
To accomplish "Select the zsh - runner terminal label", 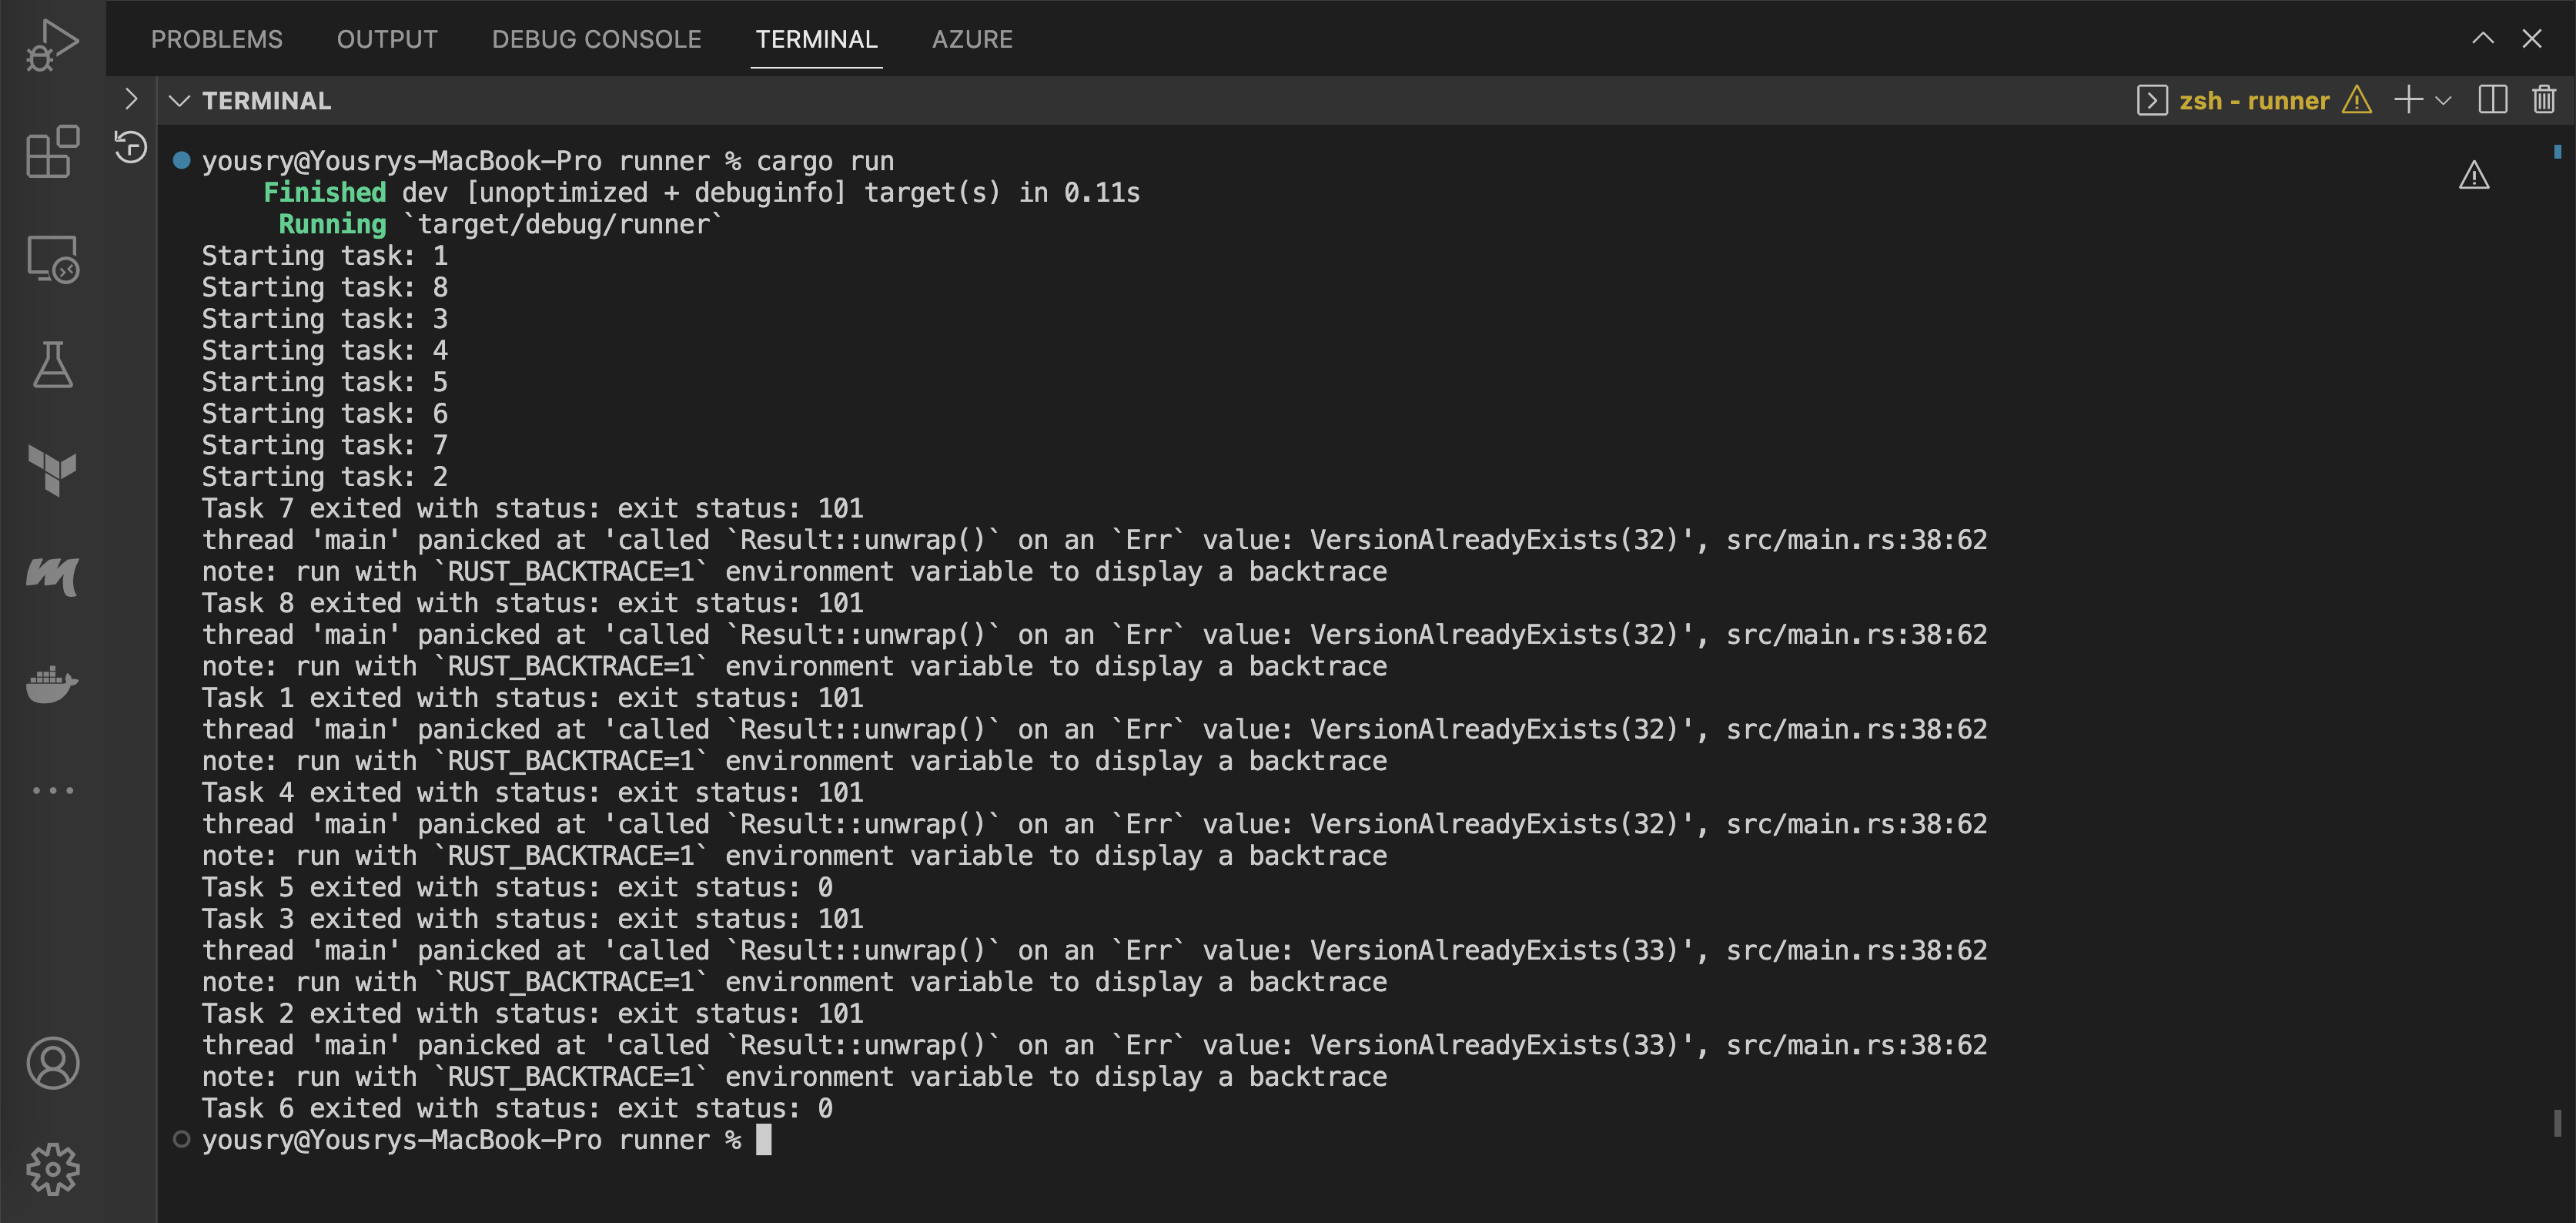I will point(2254,101).
